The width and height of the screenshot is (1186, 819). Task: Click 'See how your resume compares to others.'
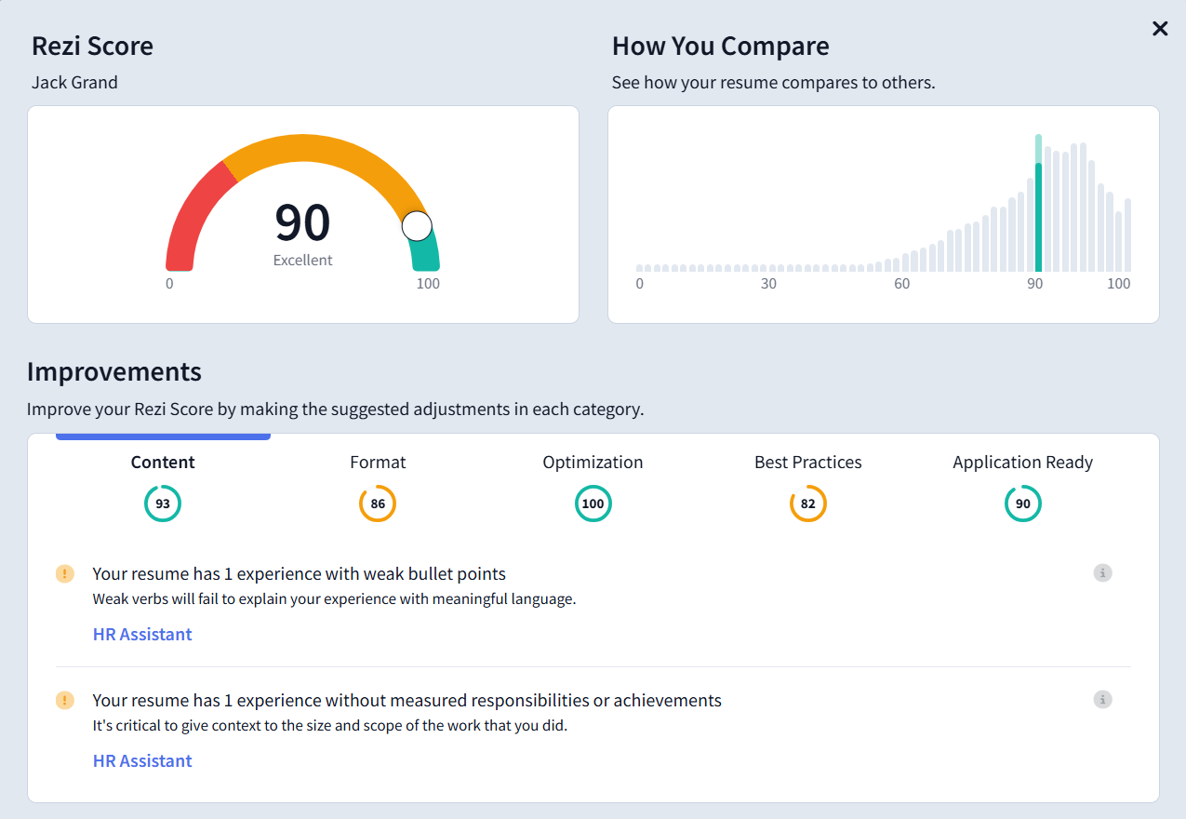click(773, 82)
